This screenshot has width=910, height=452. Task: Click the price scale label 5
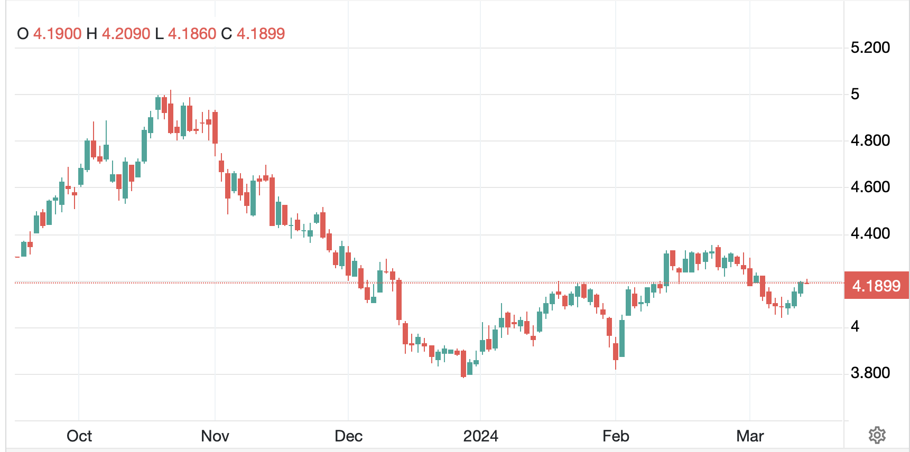pyautogui.click(x=855, y=94)
